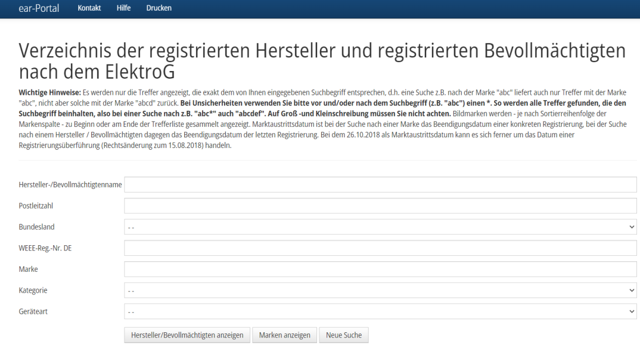Viewport: 640px width, 353px height.
Task: Open the ear-Portal home link
Action: (39, 8)
